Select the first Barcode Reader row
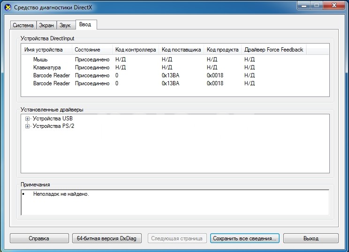This screenshot has height=252, width=349. click(x=52, y=75)
